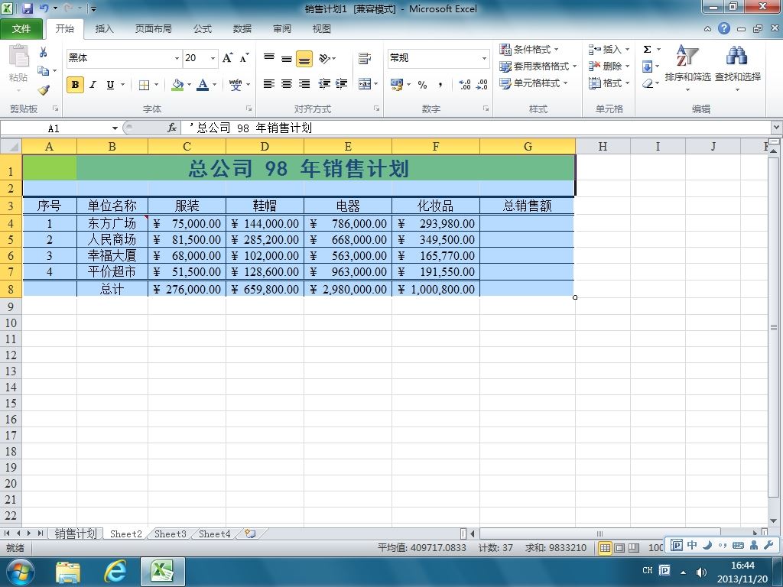Open Internet Explorer from the taskbar
Screen dimensions: 783x587
[115, 571]
